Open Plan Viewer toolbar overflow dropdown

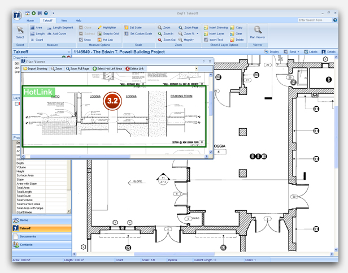click(196, 68)
